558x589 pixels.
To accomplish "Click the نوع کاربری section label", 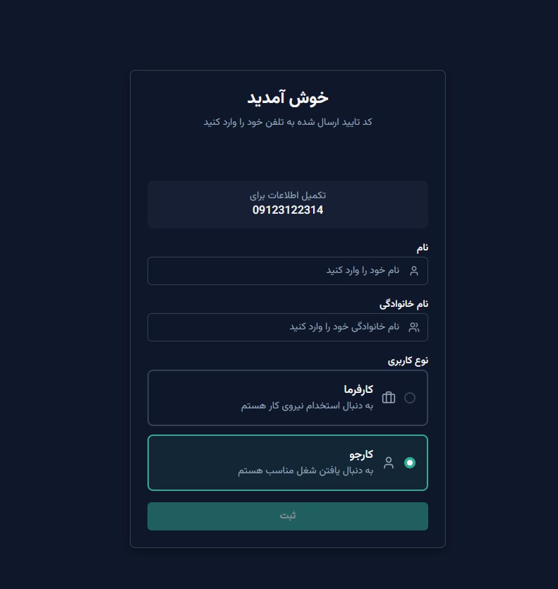I will click(408, 360).
